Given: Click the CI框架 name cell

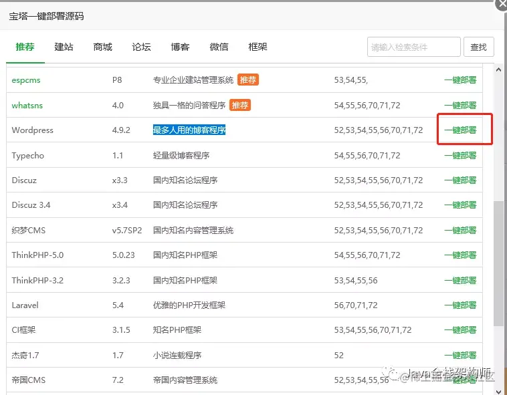Looking at the screenshot, I should point(23,330).
